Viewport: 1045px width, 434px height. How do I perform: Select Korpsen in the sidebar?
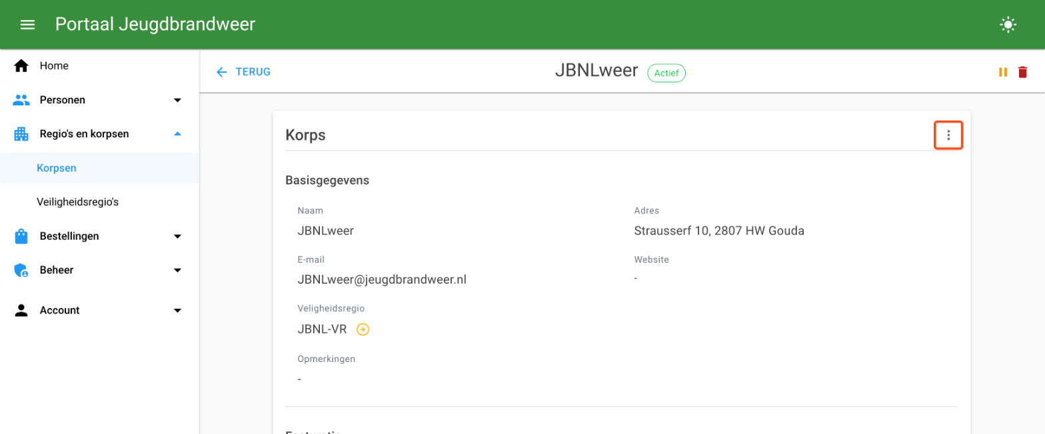click(100, 168)
